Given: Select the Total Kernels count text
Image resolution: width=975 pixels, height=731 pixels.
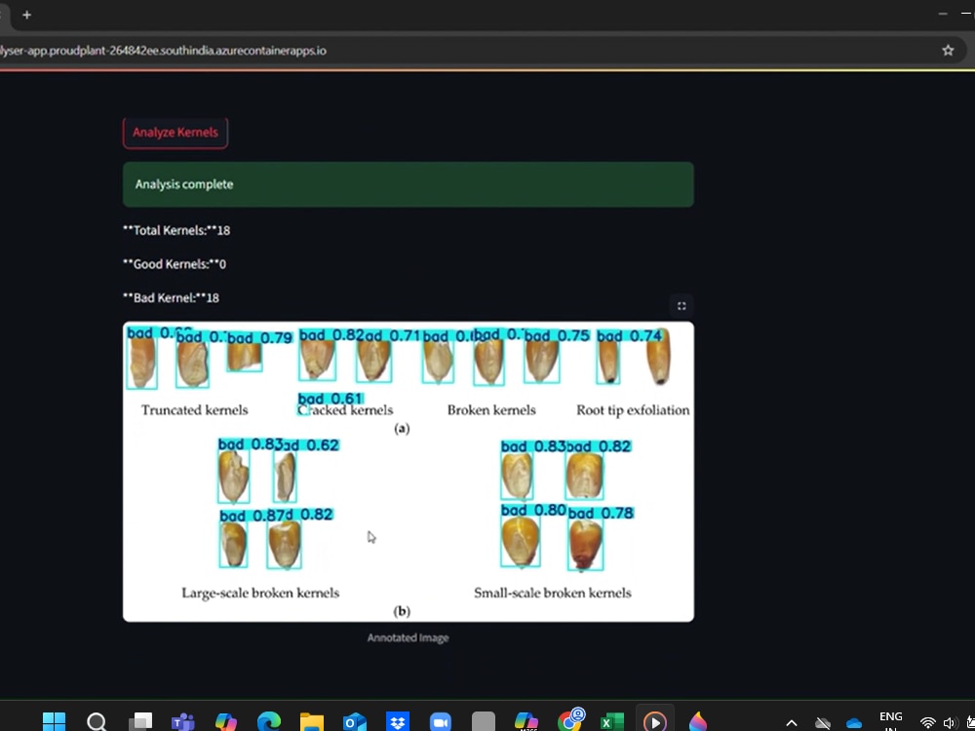Looking at the screenshot, I should [176, 231].
